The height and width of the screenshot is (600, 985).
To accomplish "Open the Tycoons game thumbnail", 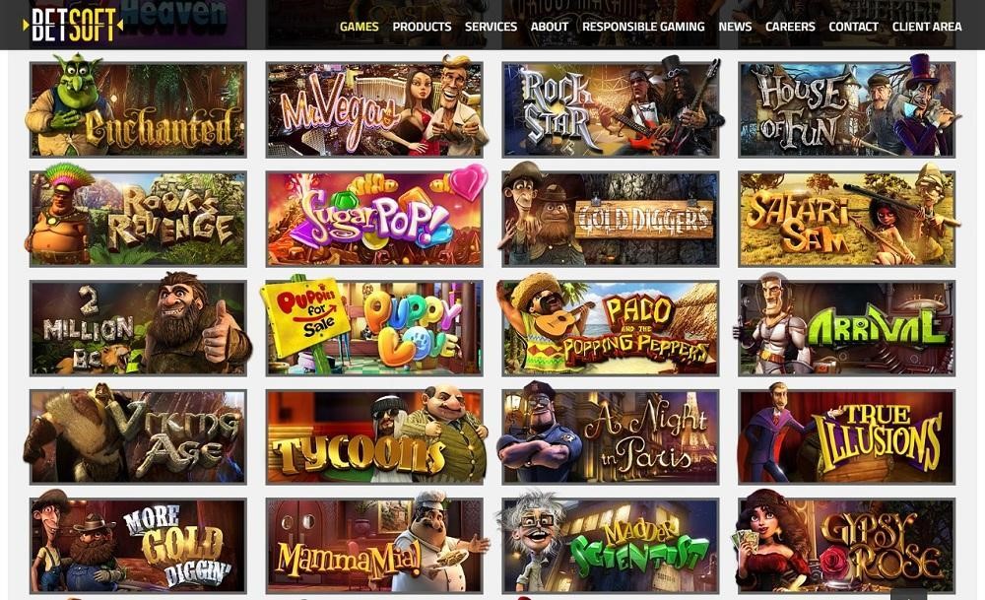I will pos(374,437).
